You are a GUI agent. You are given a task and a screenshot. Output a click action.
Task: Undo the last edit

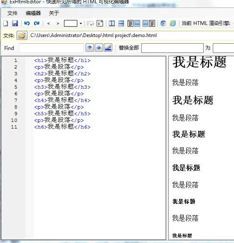click(27, 23)
